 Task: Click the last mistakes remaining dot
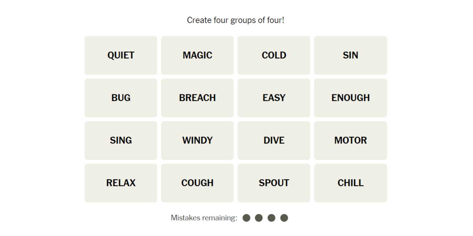[x=284, y=218]
